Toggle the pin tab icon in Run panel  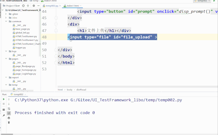pos(4,115)
